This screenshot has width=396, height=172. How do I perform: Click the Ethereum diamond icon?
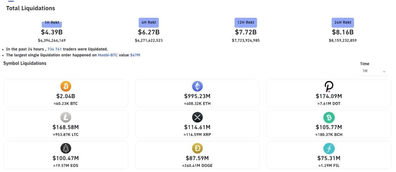coord(197,86)
